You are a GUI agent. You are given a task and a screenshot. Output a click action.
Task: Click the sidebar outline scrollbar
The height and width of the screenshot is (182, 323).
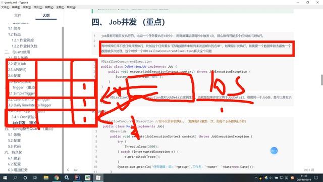[x=63, y=100]
